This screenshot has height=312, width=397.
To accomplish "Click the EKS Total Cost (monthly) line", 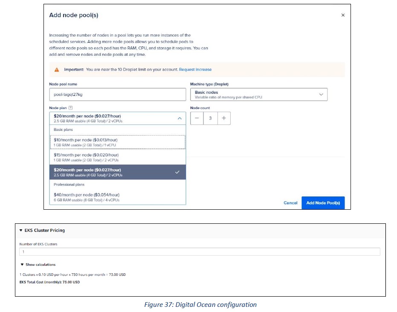I will (49, 282).
